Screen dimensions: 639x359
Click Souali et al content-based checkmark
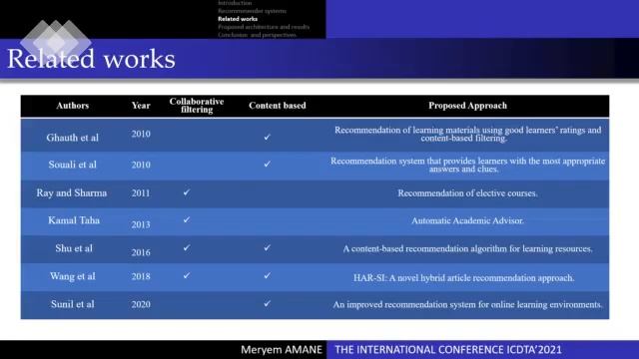267,164
